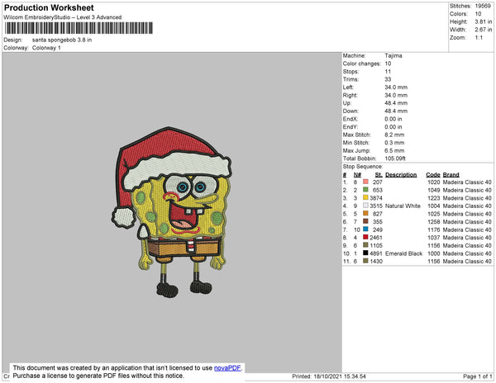Click the olive swatch in stop 9

(x=365, y=244)
